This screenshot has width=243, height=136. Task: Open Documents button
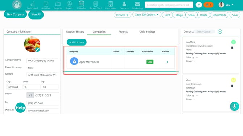pyautogui.click(x=219, y=15)
